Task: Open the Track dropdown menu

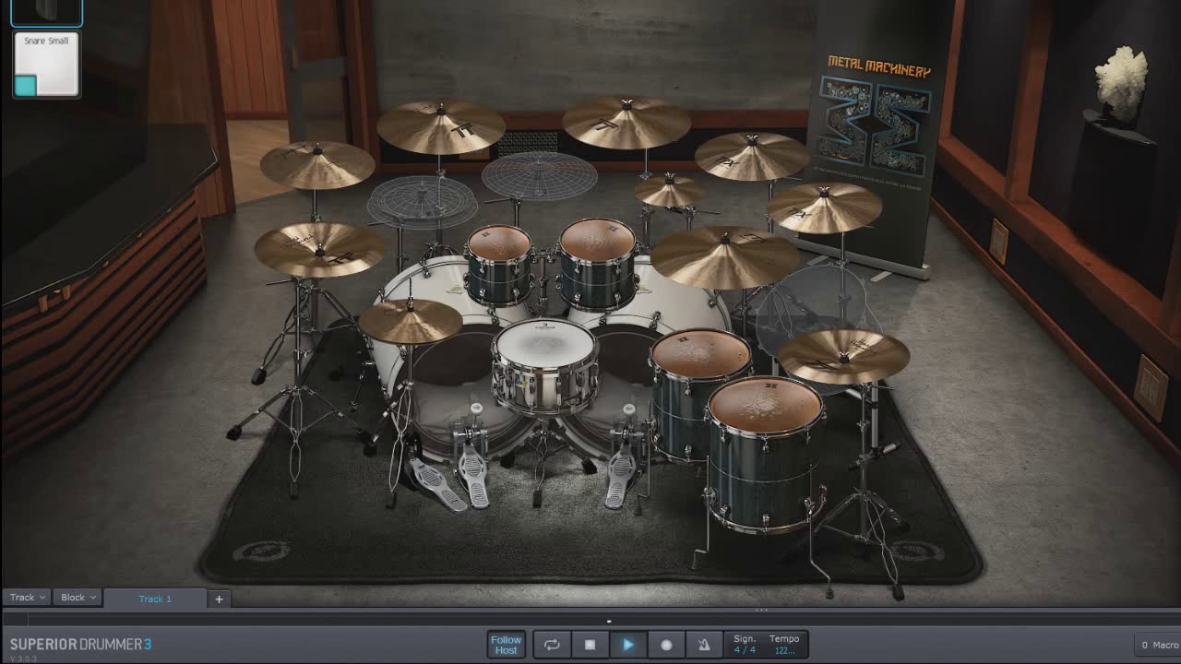Action: point(26,598)
